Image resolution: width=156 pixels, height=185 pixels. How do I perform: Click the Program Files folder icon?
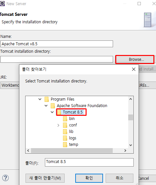tap(47, 99)
